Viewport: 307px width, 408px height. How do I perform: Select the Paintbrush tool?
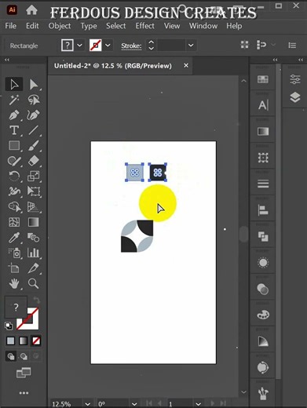coord(33,145)
